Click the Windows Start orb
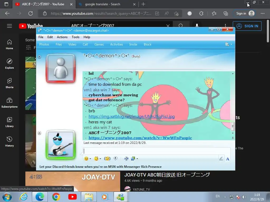 point(7,197)
